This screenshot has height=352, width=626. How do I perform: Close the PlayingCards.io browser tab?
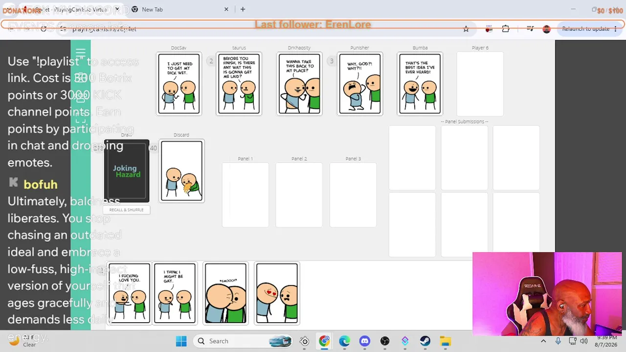click(x=117, y=9)
